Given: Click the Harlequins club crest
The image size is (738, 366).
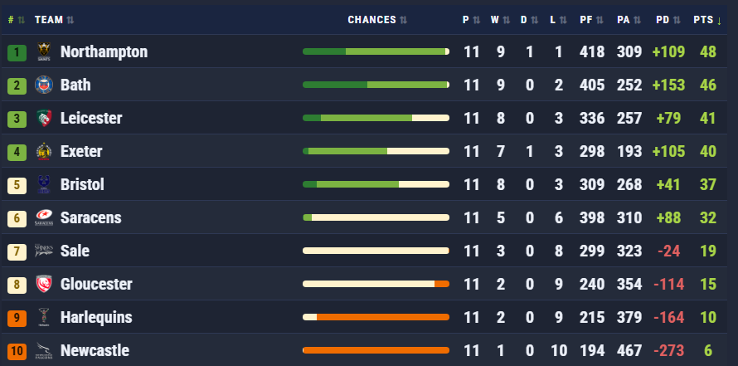Looking at the screenshot, I should [43, 318].
